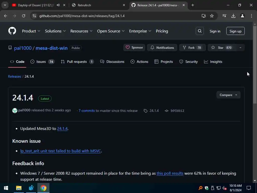This screenshot has width=257, height=193.
Task: View 7 commits since this release
Action: tap(87, 111)
